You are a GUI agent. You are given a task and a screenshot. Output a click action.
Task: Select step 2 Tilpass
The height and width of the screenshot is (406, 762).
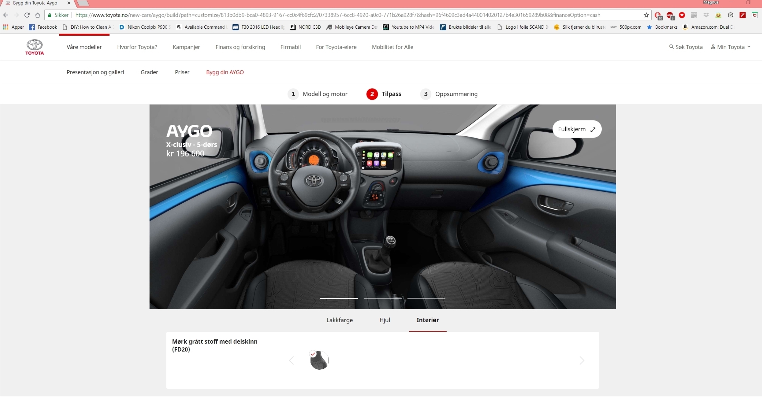(384, 94)
